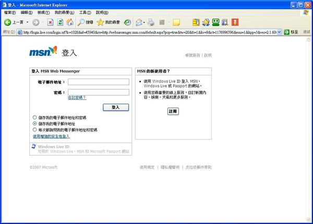
Task: Click the page scrollbar down arrow
Action: tap(309, 220)
